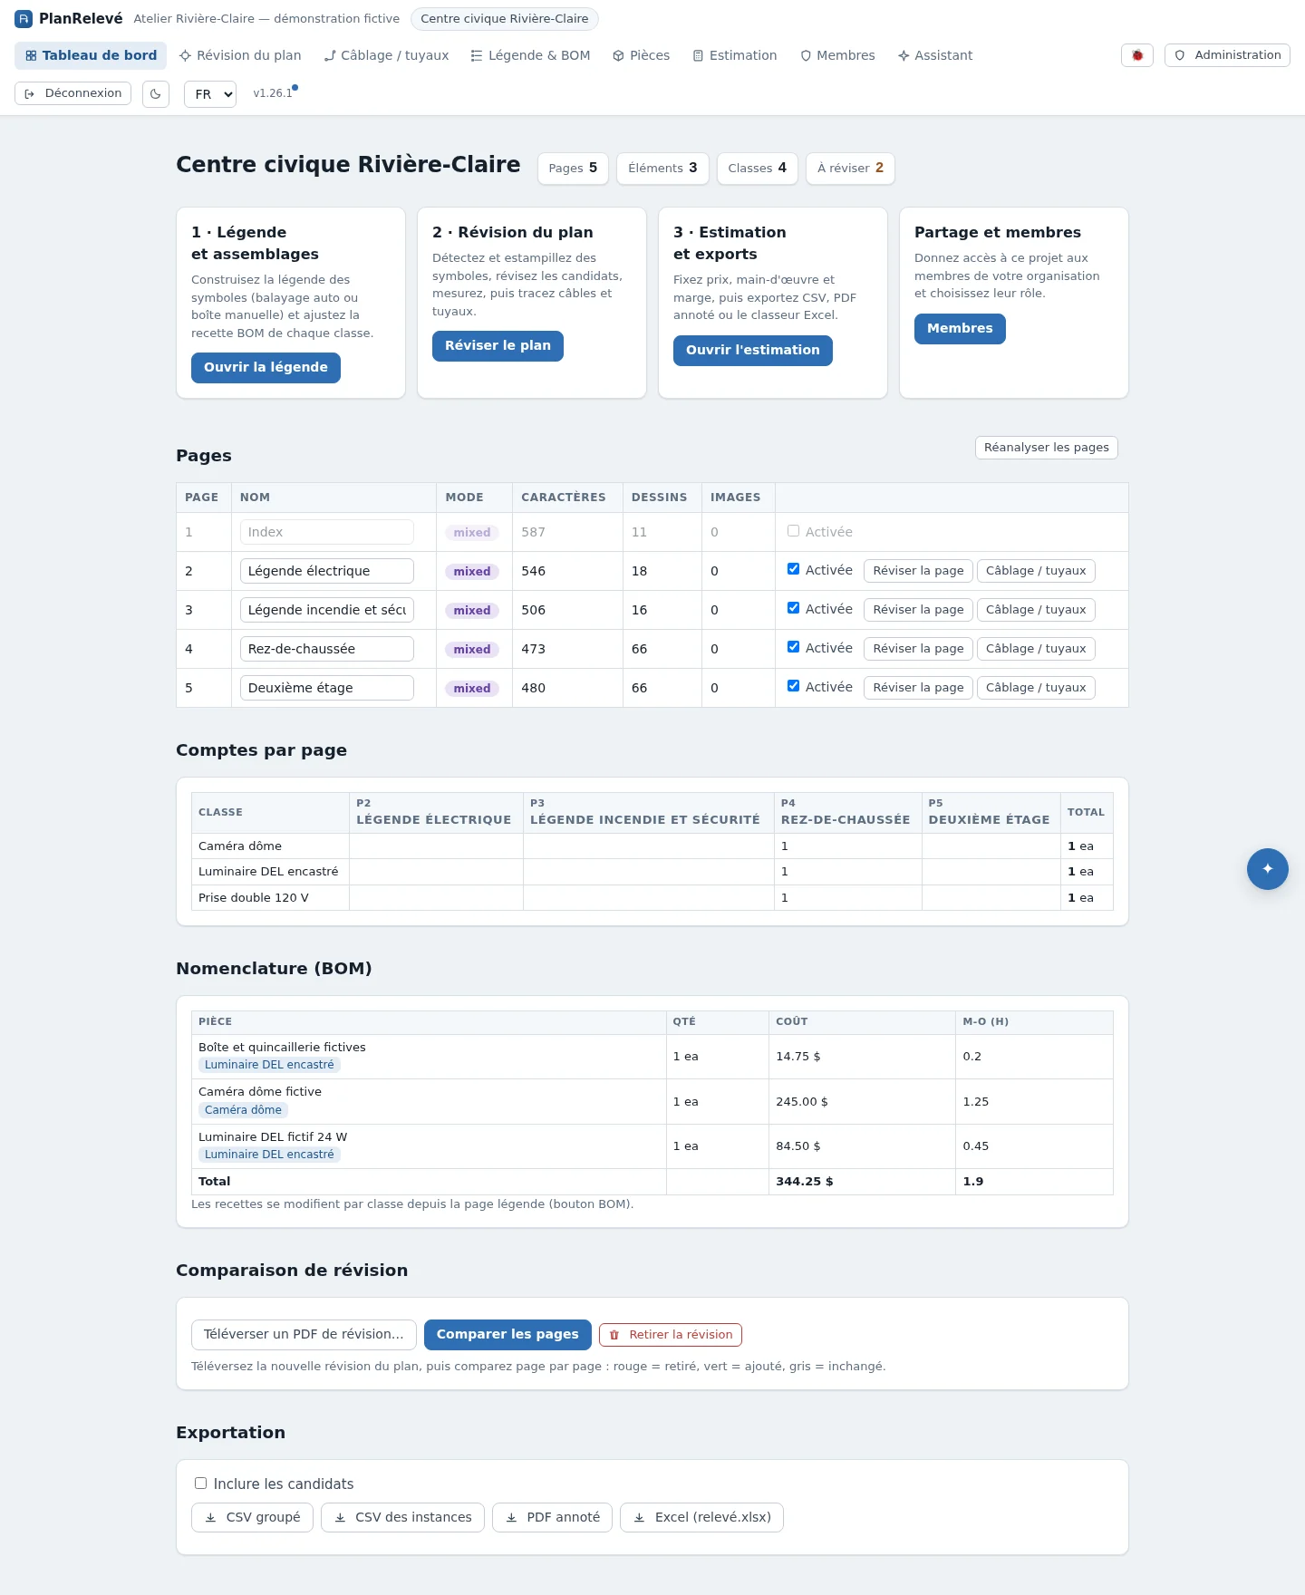
Task: Click the crosshair icon beside Révision du plan
Action: click(x=185, y=55)
